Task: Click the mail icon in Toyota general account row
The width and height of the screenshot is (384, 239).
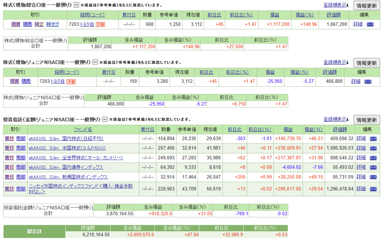Action: tap(370, 24)
